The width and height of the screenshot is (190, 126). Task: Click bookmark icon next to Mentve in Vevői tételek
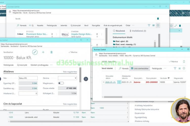tap(184, 61)
